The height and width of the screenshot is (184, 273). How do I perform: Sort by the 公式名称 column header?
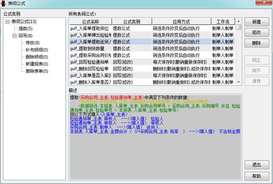click(90, 22)
